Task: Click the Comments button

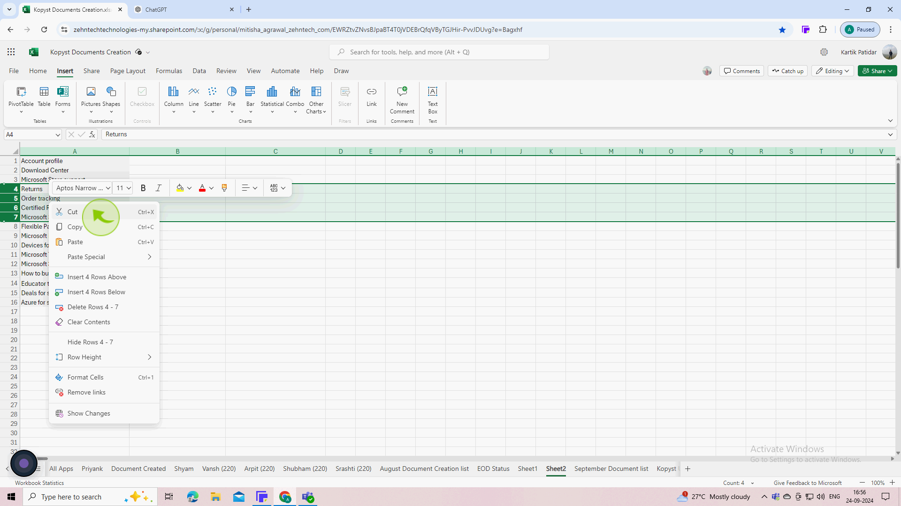Action: [741, 71]
